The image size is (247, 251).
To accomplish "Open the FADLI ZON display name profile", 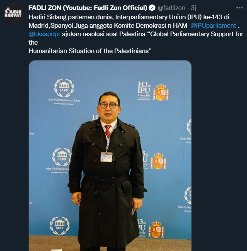I will (x=88, y=8).
